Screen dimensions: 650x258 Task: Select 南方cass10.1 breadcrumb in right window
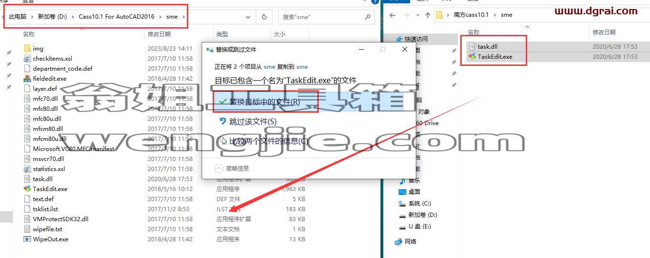[471, 15]
